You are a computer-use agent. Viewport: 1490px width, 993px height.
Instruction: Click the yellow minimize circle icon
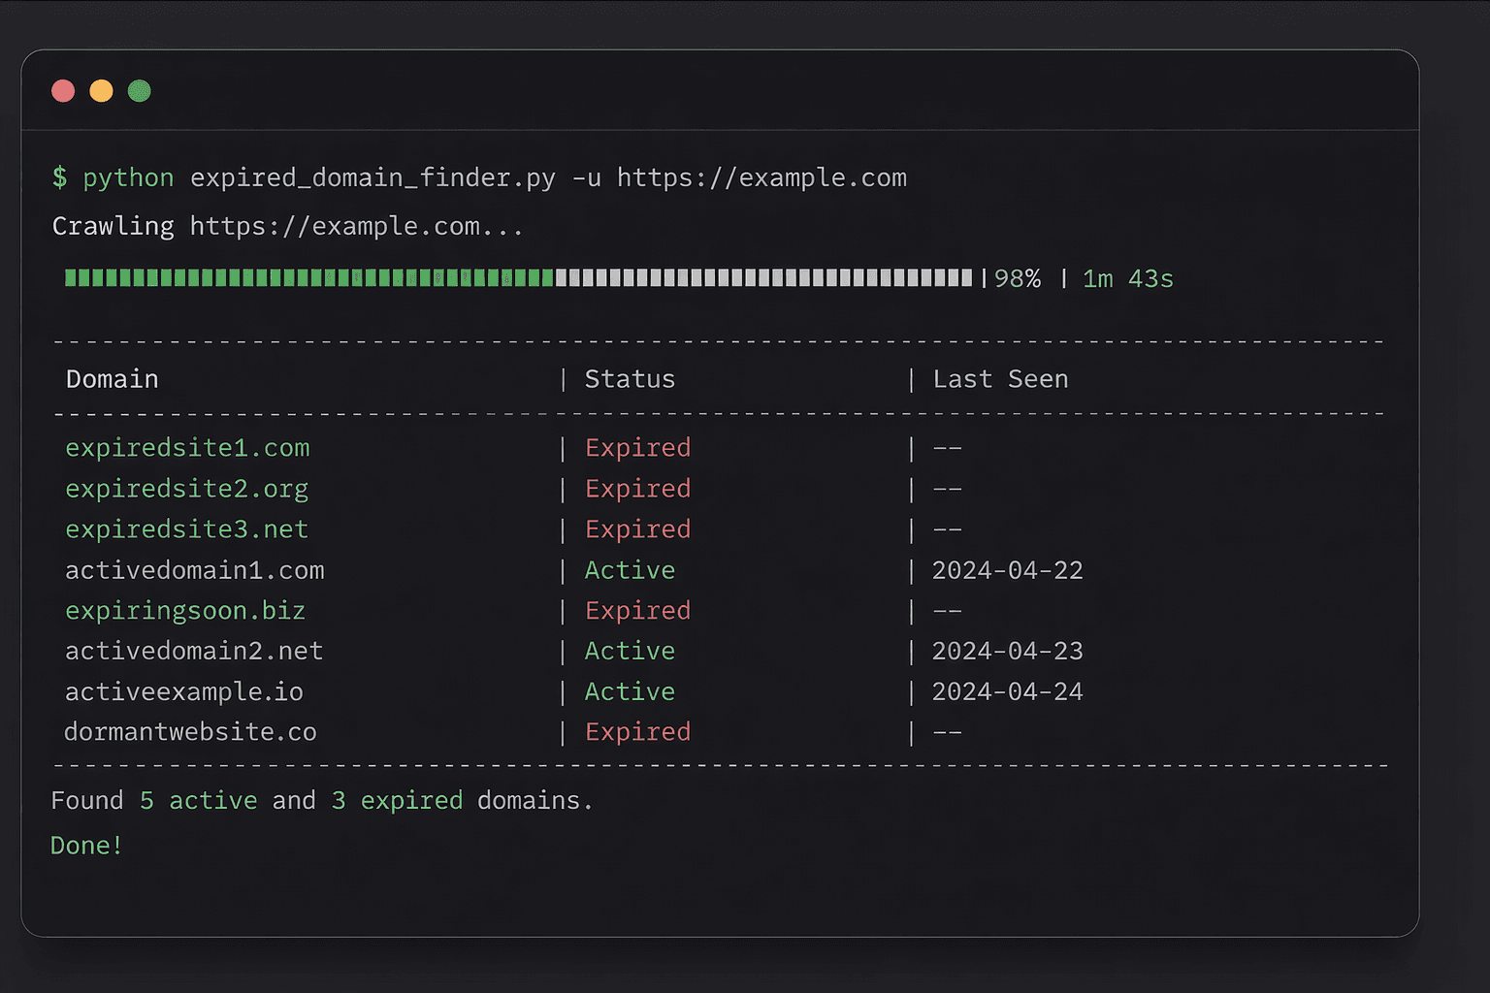101,90
